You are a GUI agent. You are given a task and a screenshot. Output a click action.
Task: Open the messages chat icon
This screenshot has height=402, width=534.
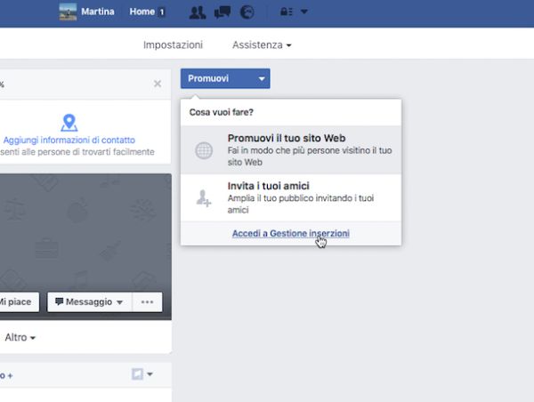coord(222,12)
